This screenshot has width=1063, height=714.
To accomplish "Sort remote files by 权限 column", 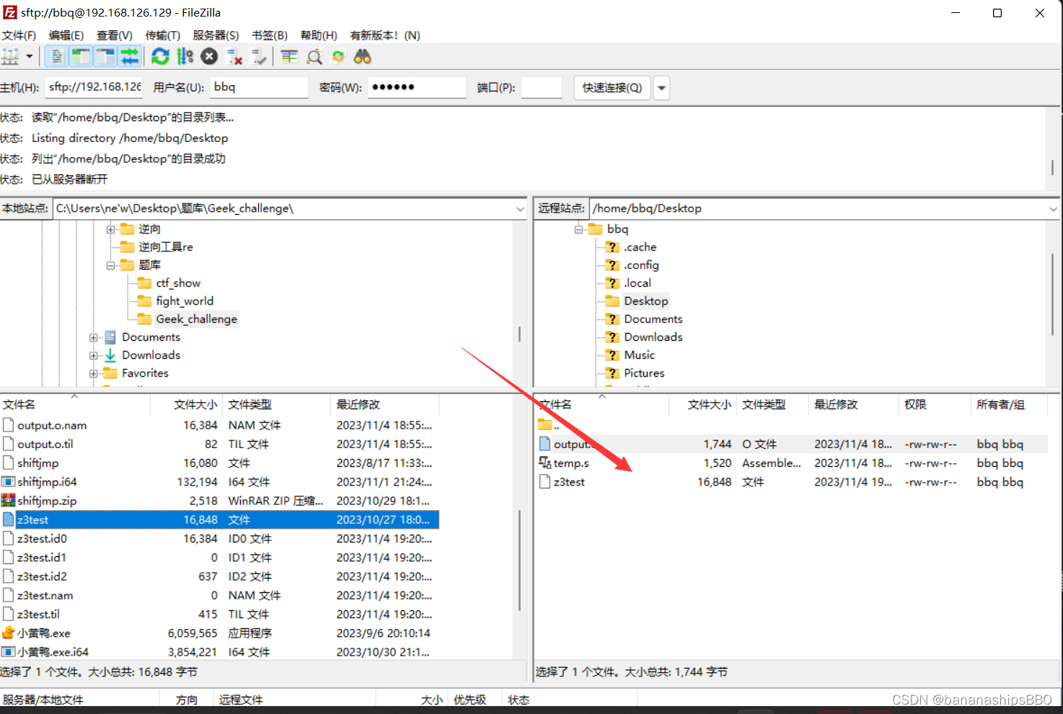I will click(935, 405).
